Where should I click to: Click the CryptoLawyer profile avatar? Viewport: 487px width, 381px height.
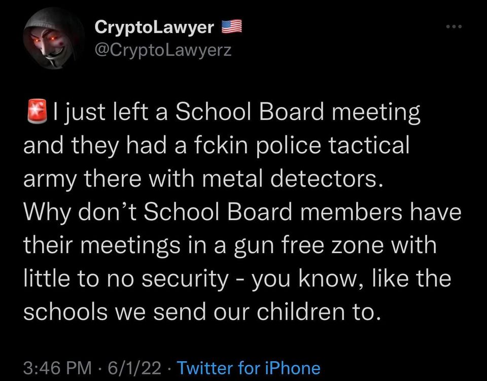(53, 40)
